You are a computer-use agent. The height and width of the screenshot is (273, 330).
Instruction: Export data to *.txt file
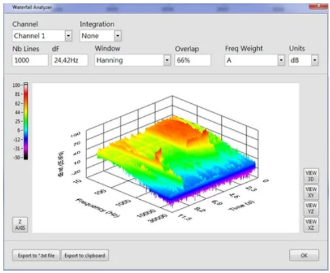tap(36, 255)
